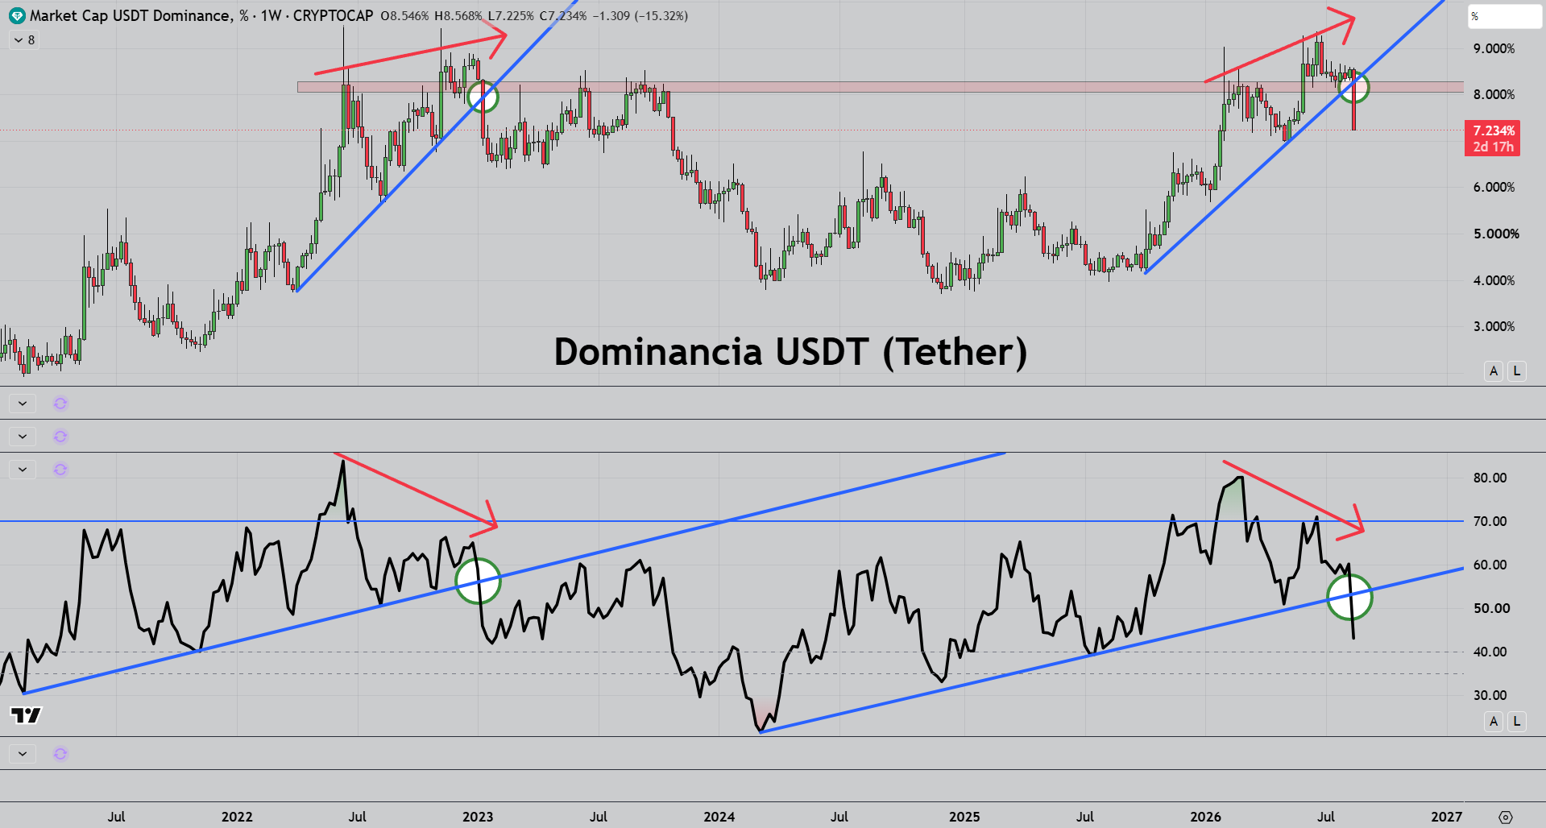1546x828 pixels.
Task: Click the 6.000% price axis label
Action: (1494, 187)
